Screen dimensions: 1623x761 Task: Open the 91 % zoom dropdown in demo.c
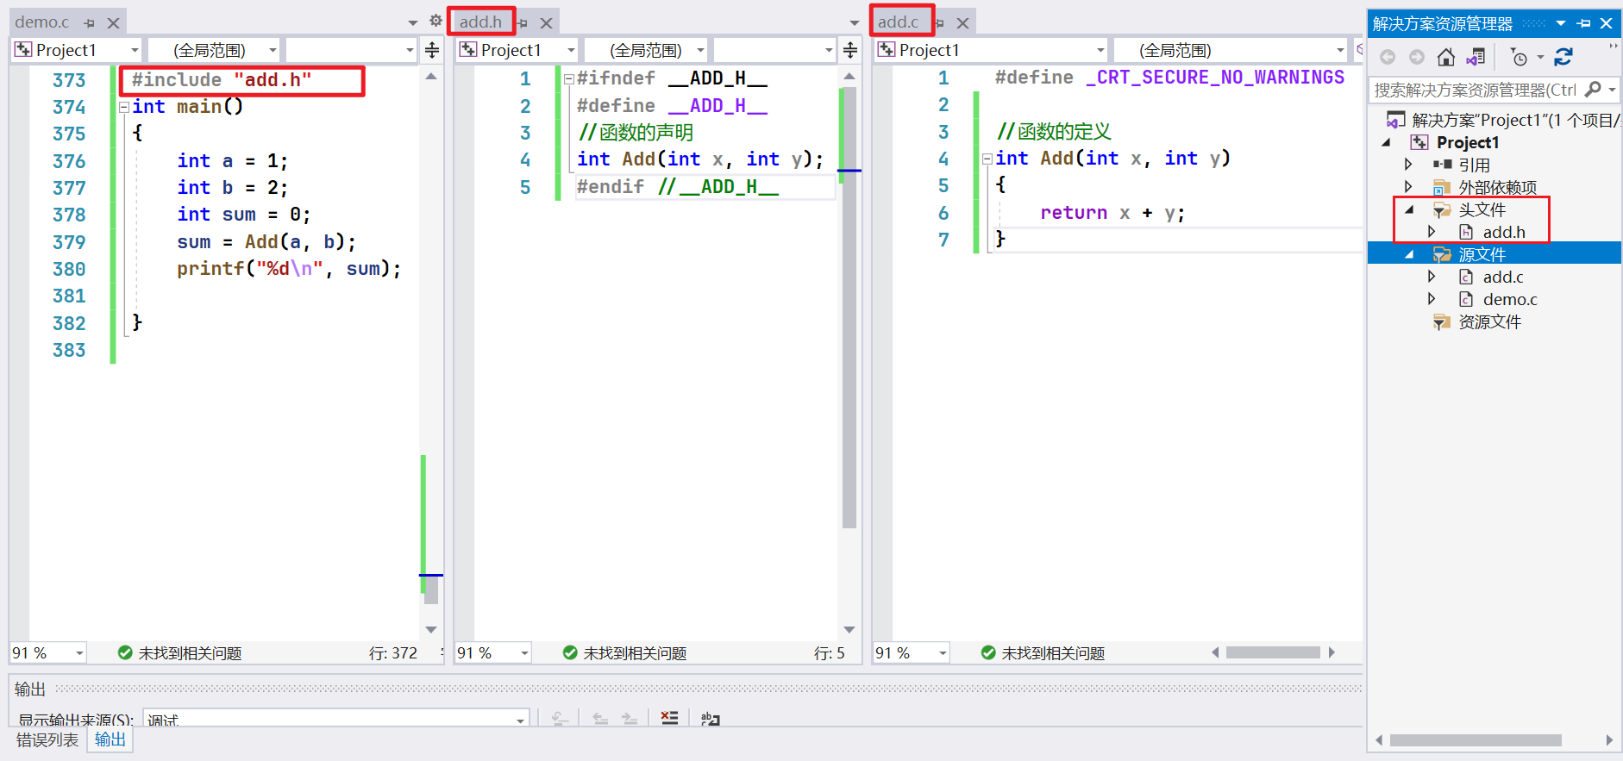pos(79,653)
